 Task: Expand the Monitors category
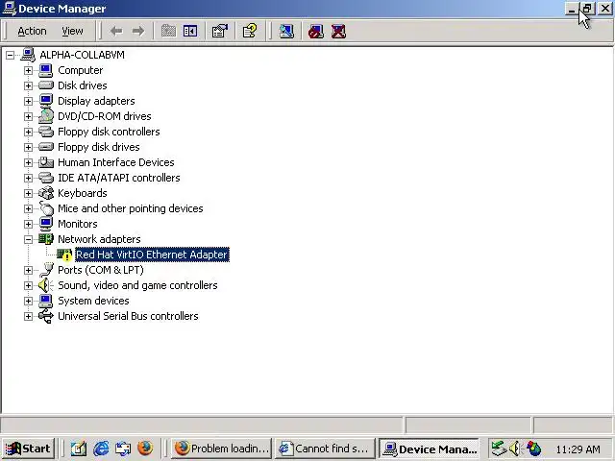tap(28, 224)
